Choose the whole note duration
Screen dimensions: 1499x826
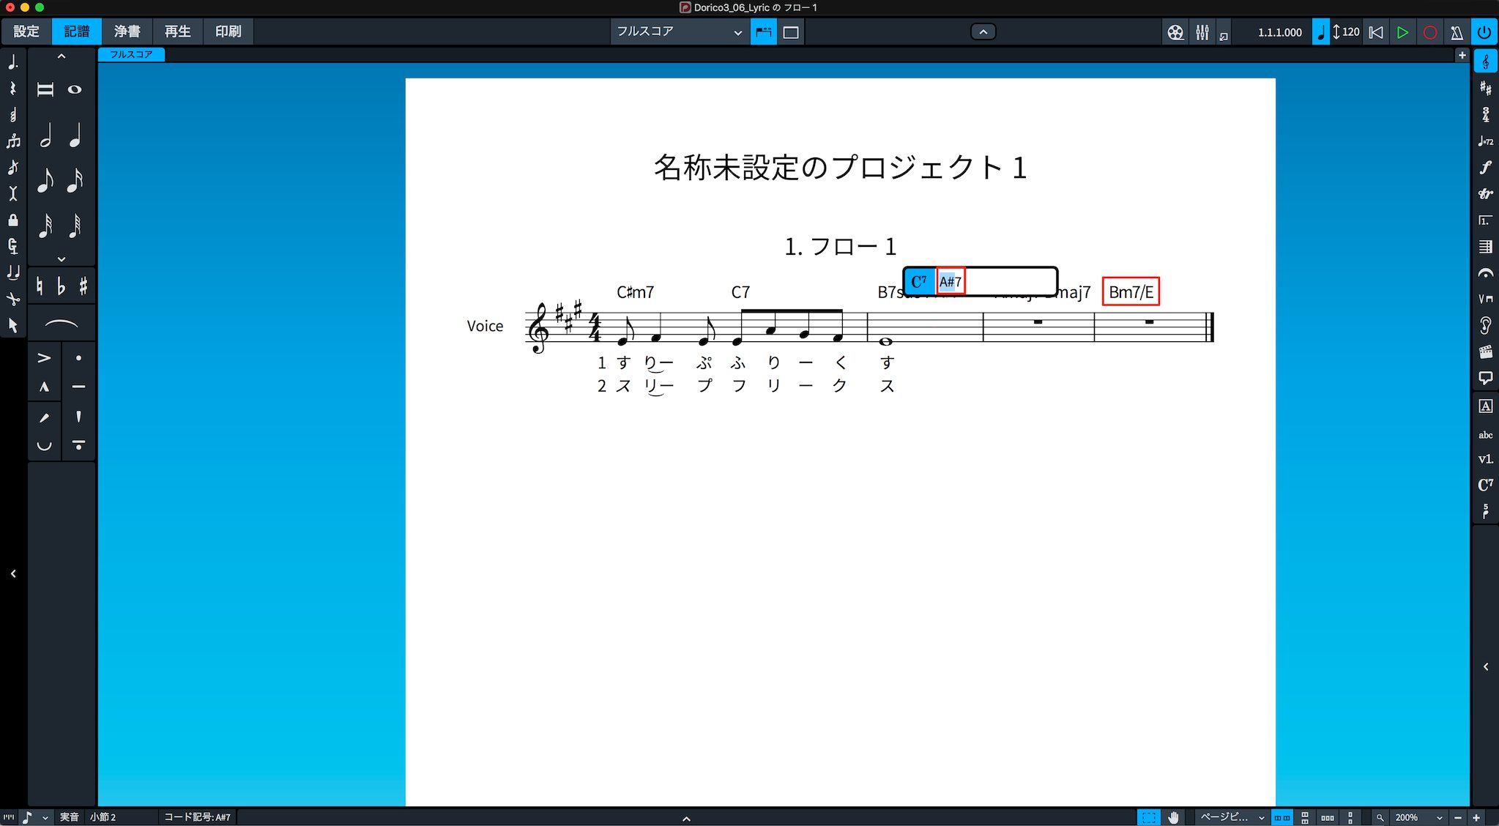click(x=75, y=89)
